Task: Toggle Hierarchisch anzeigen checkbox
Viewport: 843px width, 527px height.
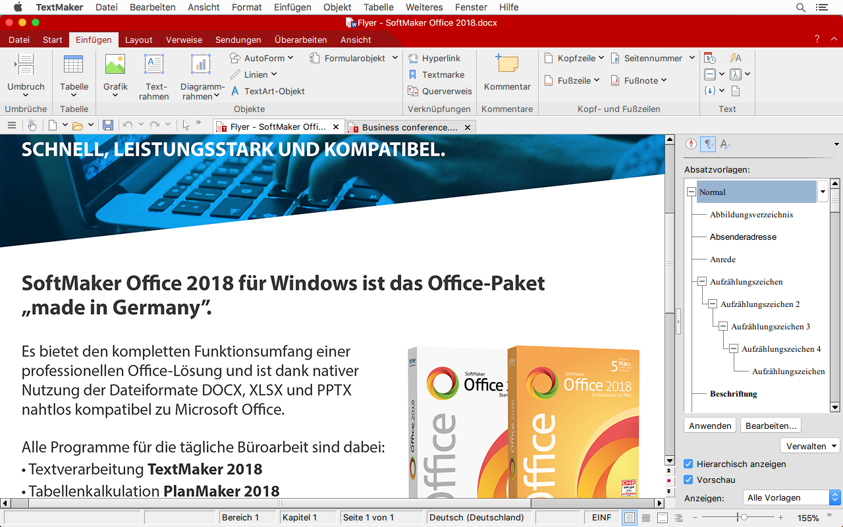Action: 689,464
